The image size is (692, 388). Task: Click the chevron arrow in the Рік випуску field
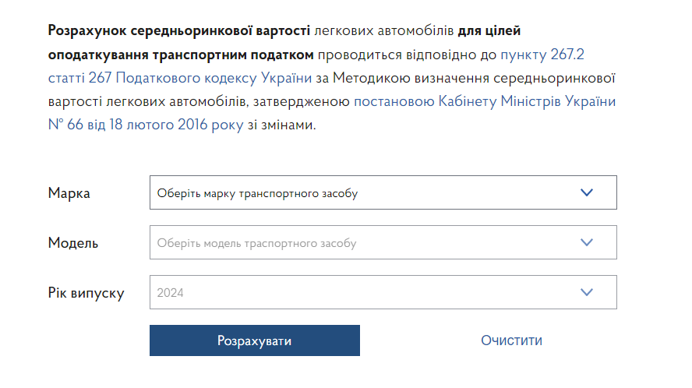point(587,292)
